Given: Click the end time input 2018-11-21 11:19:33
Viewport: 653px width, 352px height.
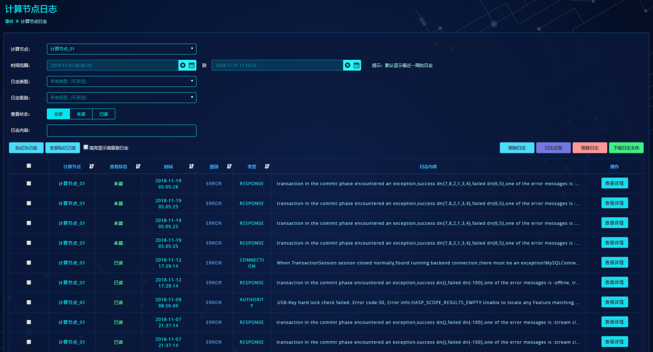Looking at the screenshot, I should (277, 65).
